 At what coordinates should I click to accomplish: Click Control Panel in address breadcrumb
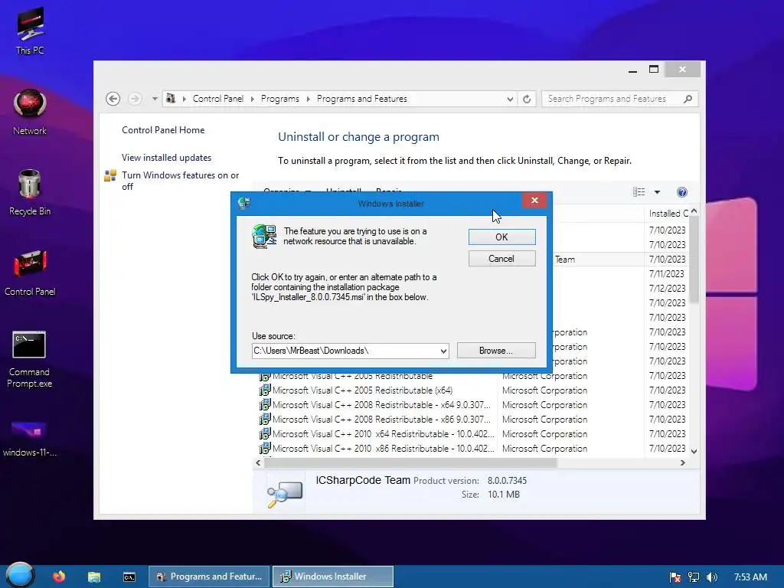[x=218, y=99]
